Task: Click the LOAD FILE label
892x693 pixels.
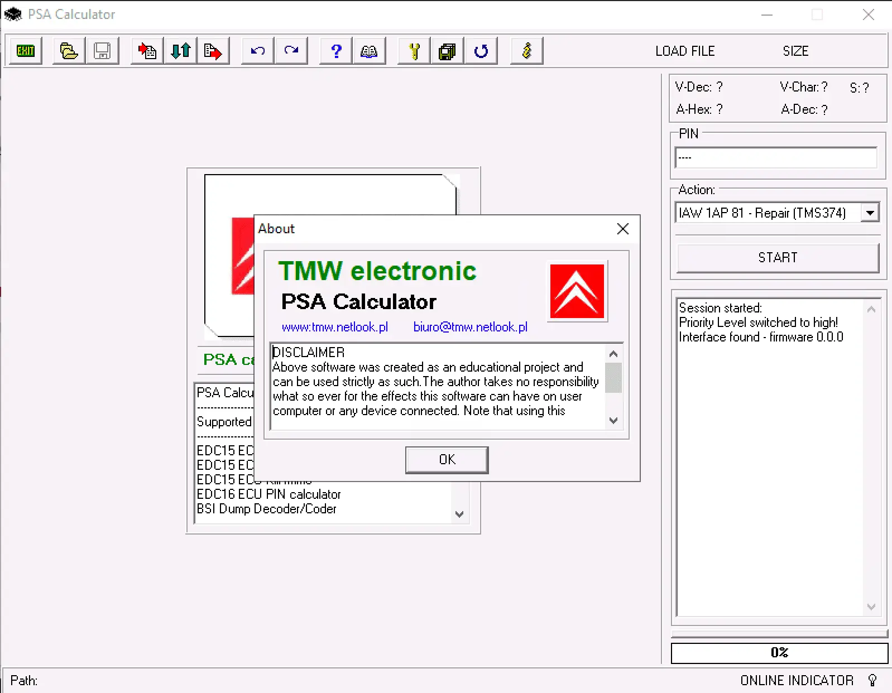Action: coord(685,51)
